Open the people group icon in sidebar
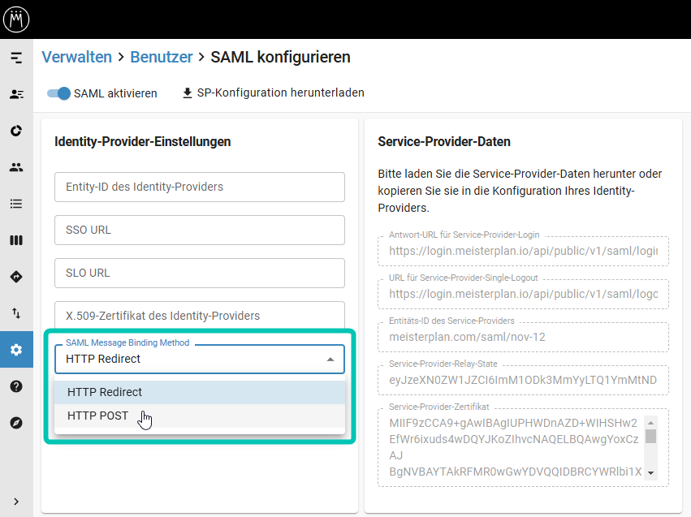 coord(16,167)
